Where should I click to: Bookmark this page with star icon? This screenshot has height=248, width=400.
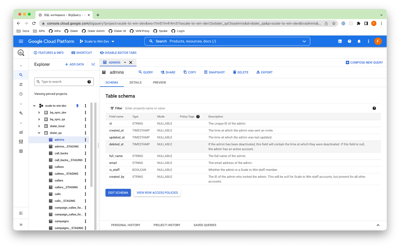(334, 24)
